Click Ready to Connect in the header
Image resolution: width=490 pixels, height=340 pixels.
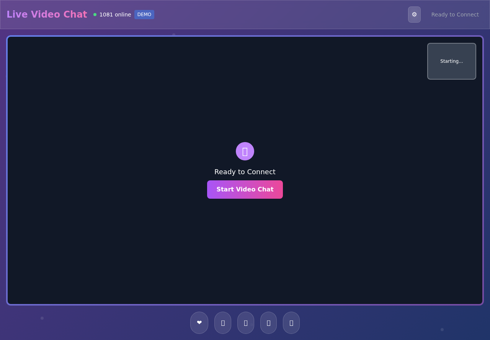coord(455,15)
